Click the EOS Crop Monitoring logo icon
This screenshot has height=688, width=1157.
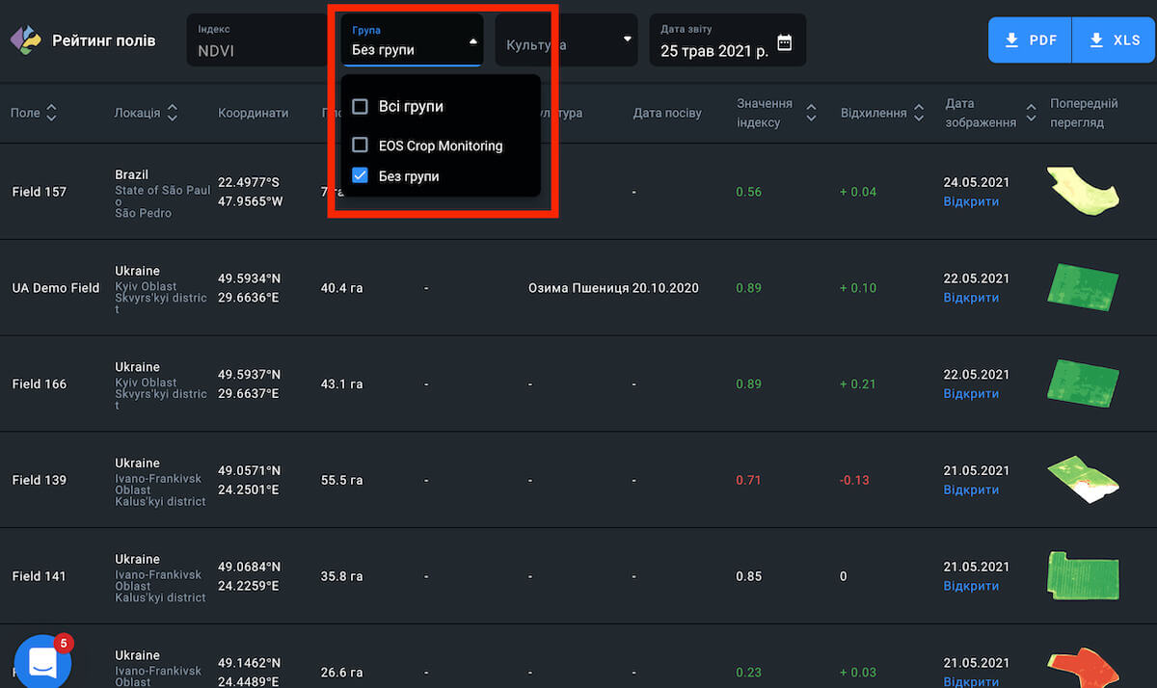pyautogui.click(x=26, y=40)
